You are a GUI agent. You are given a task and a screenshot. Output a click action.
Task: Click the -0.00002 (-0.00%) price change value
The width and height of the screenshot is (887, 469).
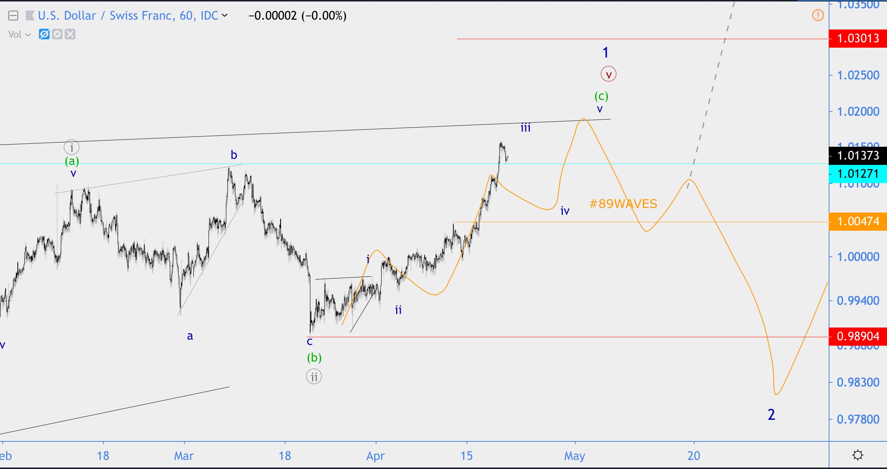tap(297, 16)
